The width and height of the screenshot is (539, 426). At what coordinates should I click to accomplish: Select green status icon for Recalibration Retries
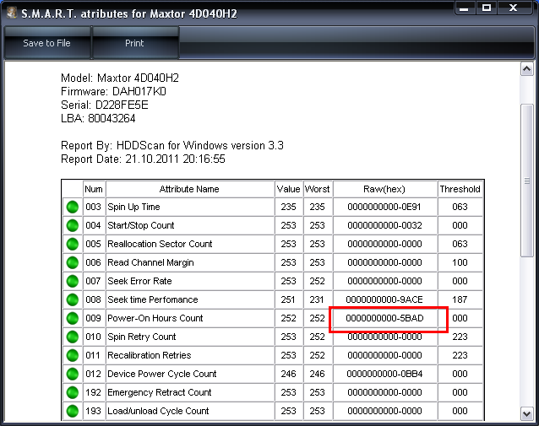(73, 355)
